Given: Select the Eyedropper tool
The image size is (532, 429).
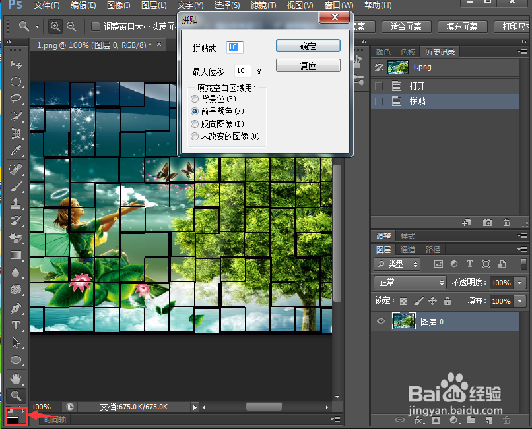Looking at the screenshot, I should 16,150.
